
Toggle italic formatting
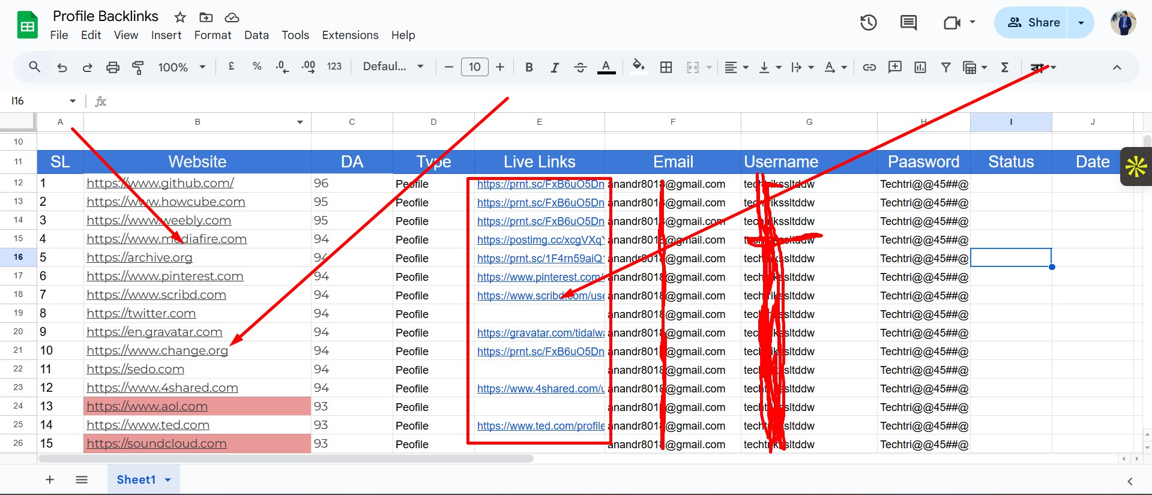point(555,67)
